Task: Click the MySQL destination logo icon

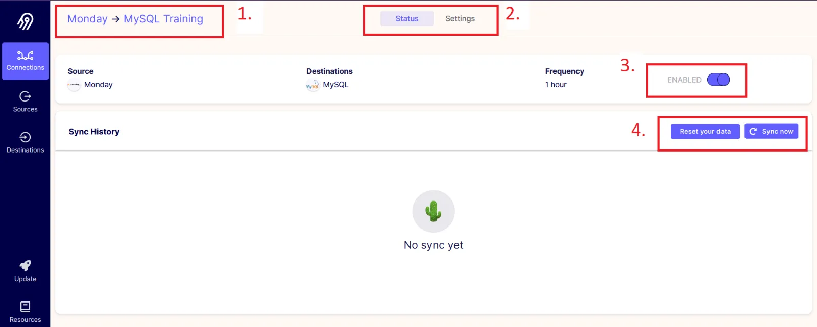Action: tap(313, 85)
